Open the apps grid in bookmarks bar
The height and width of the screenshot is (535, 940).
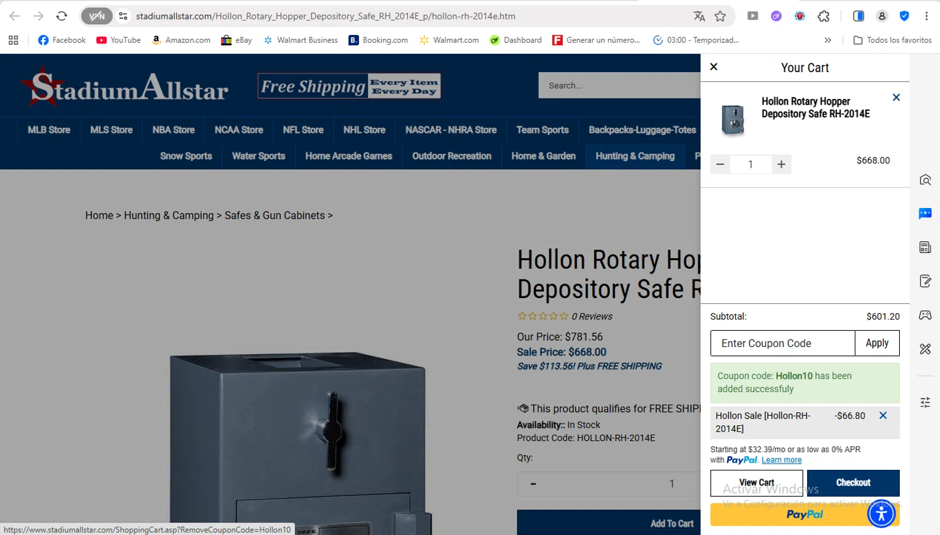coord(13,40)
